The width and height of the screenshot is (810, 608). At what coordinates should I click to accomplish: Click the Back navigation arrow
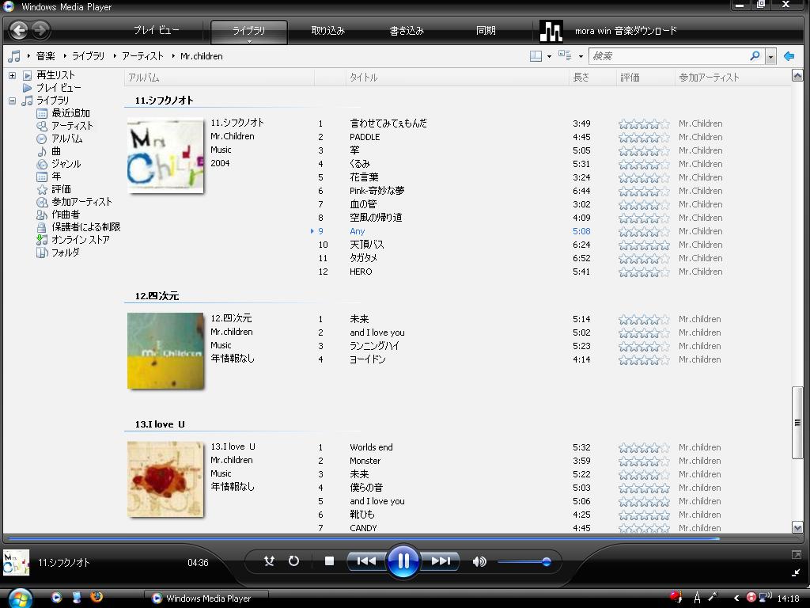pyautogui.click(x=19, y=30)
